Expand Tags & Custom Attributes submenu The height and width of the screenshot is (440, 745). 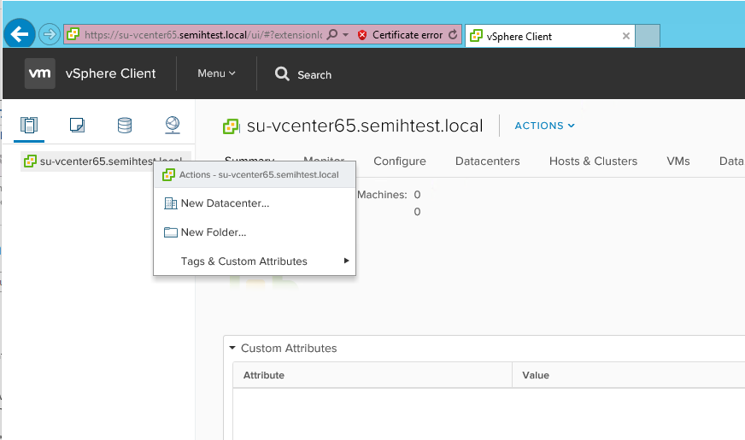click(x=254, y=261)
